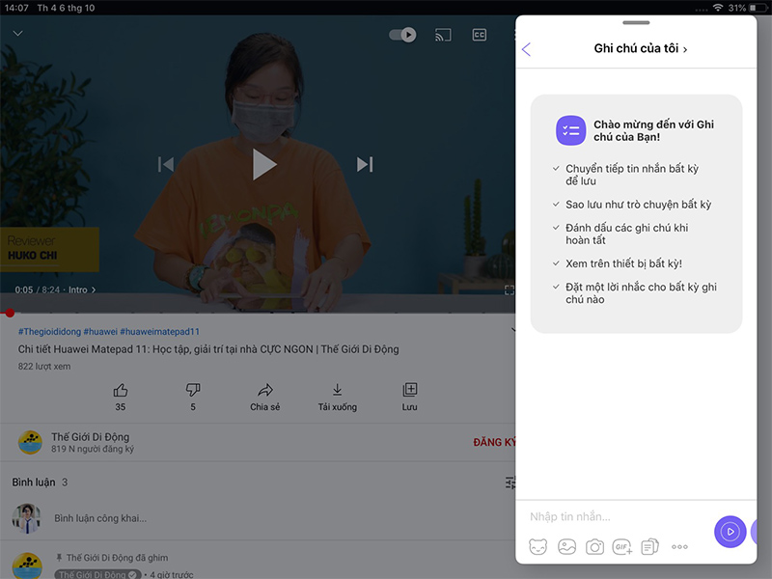Enter fullscreen video mode
Image resolution: width=772 pixels, height=579 pixels.
tap(510, 290)
